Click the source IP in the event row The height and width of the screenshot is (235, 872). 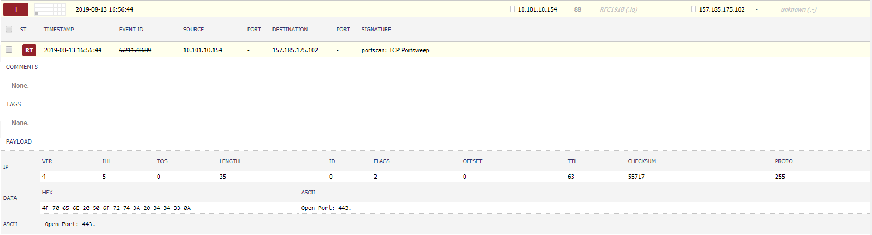tap(203, 50)
